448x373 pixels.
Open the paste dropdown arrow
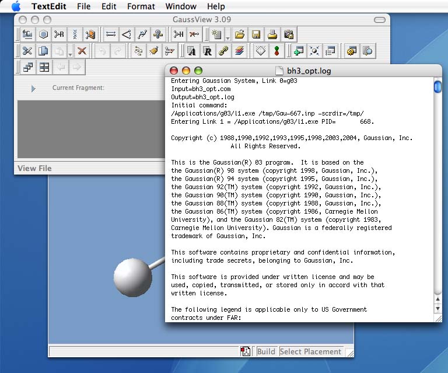tap(70, 54)
